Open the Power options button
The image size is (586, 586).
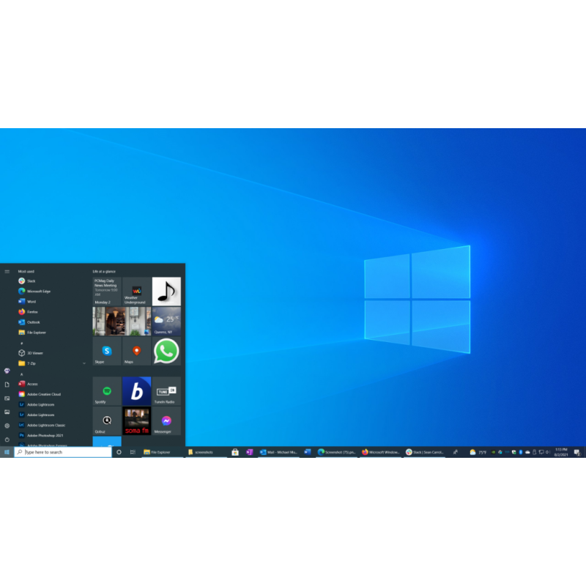7,439
